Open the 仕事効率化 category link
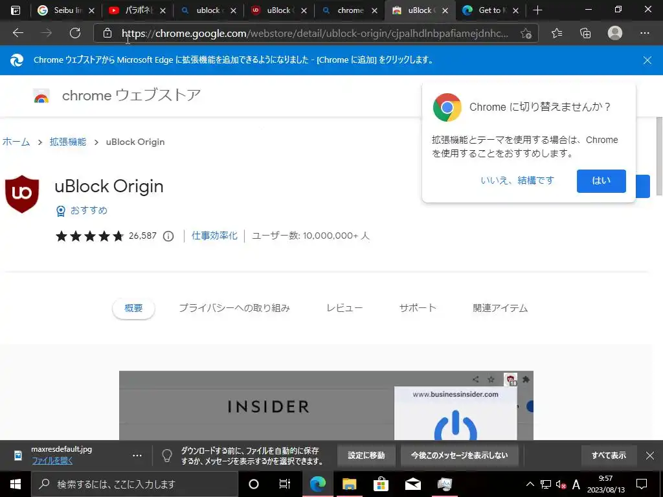Screen dimensions: 663x497 [x=214, y=236]
